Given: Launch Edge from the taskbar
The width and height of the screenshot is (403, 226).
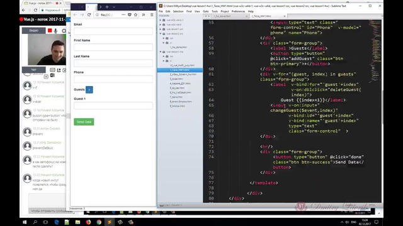Looking at the screenshot, I should 57,222.
